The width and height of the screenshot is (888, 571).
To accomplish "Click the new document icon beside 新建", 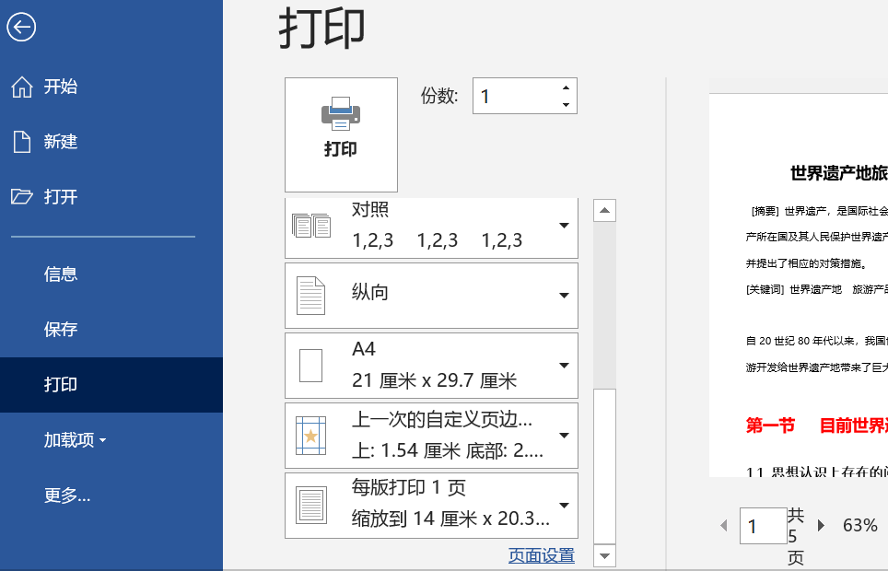I will click(x=21, y=142).
